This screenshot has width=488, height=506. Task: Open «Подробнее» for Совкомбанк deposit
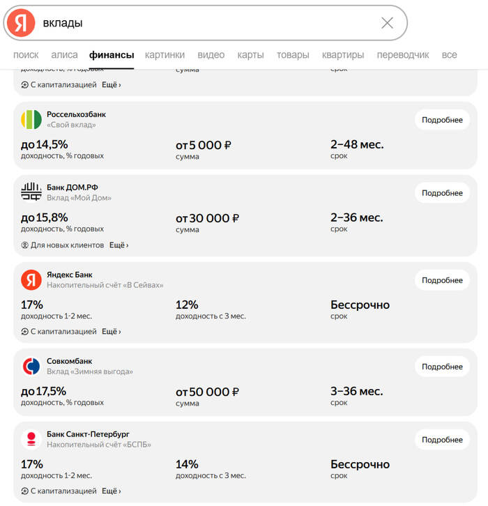coord(442,367)
